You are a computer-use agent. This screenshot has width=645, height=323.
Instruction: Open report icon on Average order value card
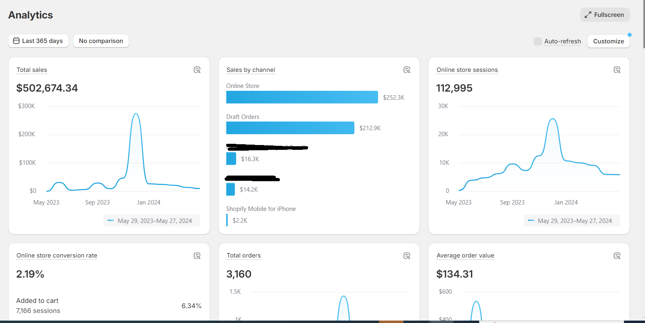coord(617,256)
